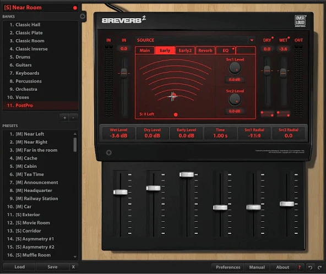Click the presets list scrollbar thumb
Viewport: 326px width, 274px height.
click(75, 145)
